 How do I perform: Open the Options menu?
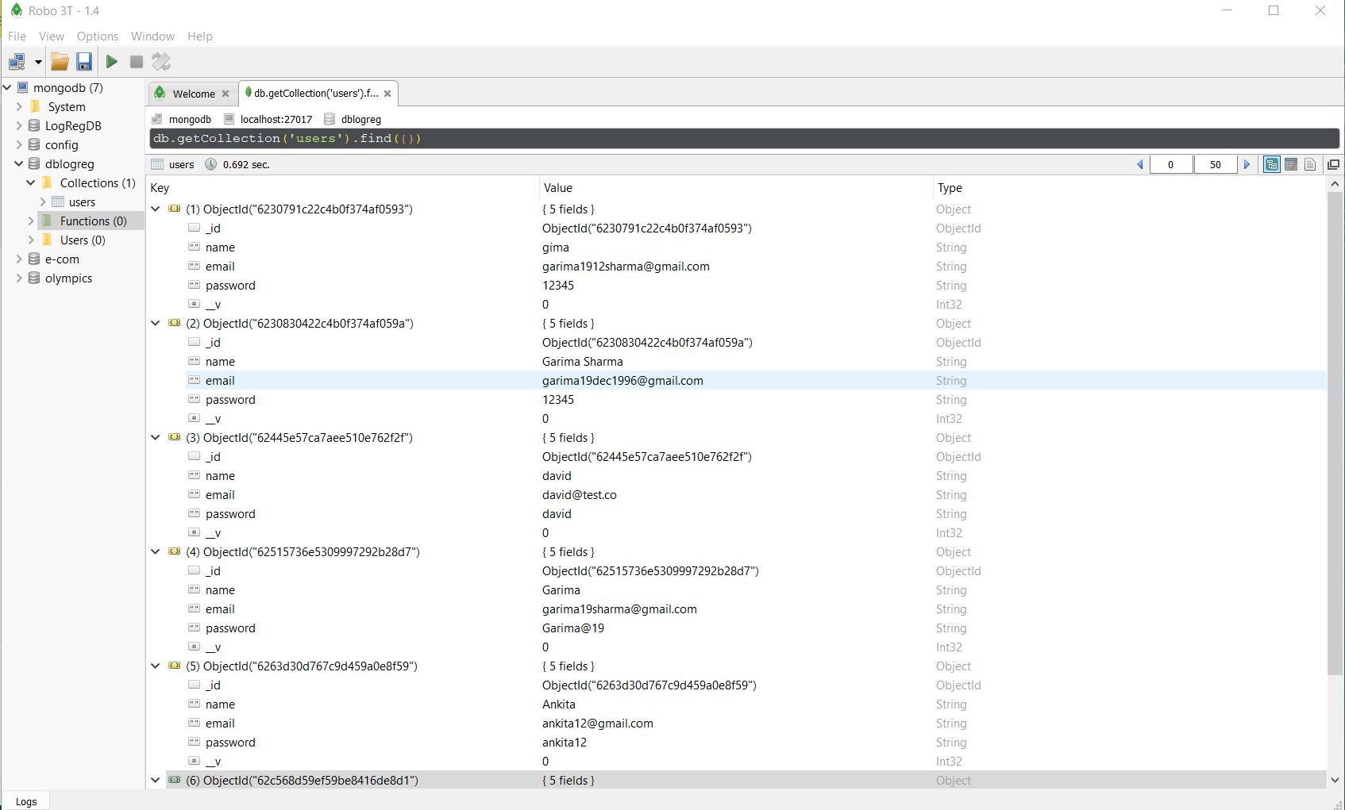pyautogui.click(x=97, y=36)
